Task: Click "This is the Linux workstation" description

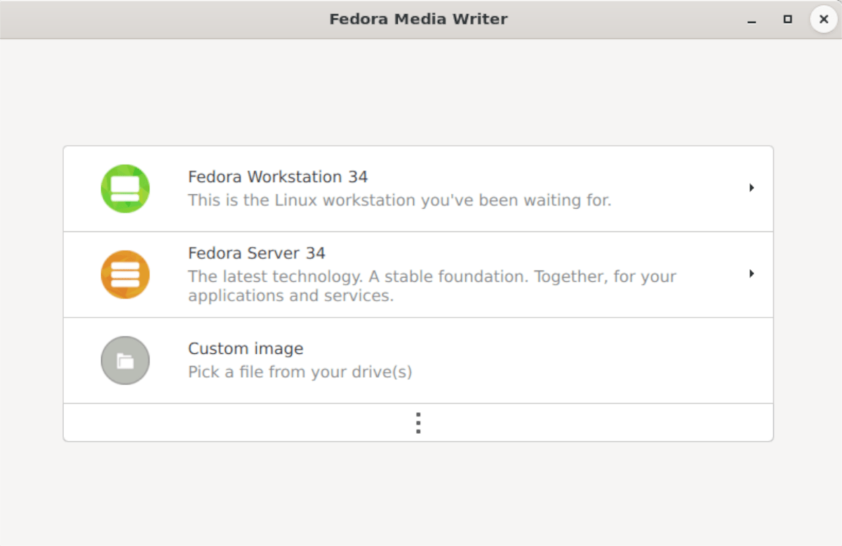Action: tap(399, 200)
